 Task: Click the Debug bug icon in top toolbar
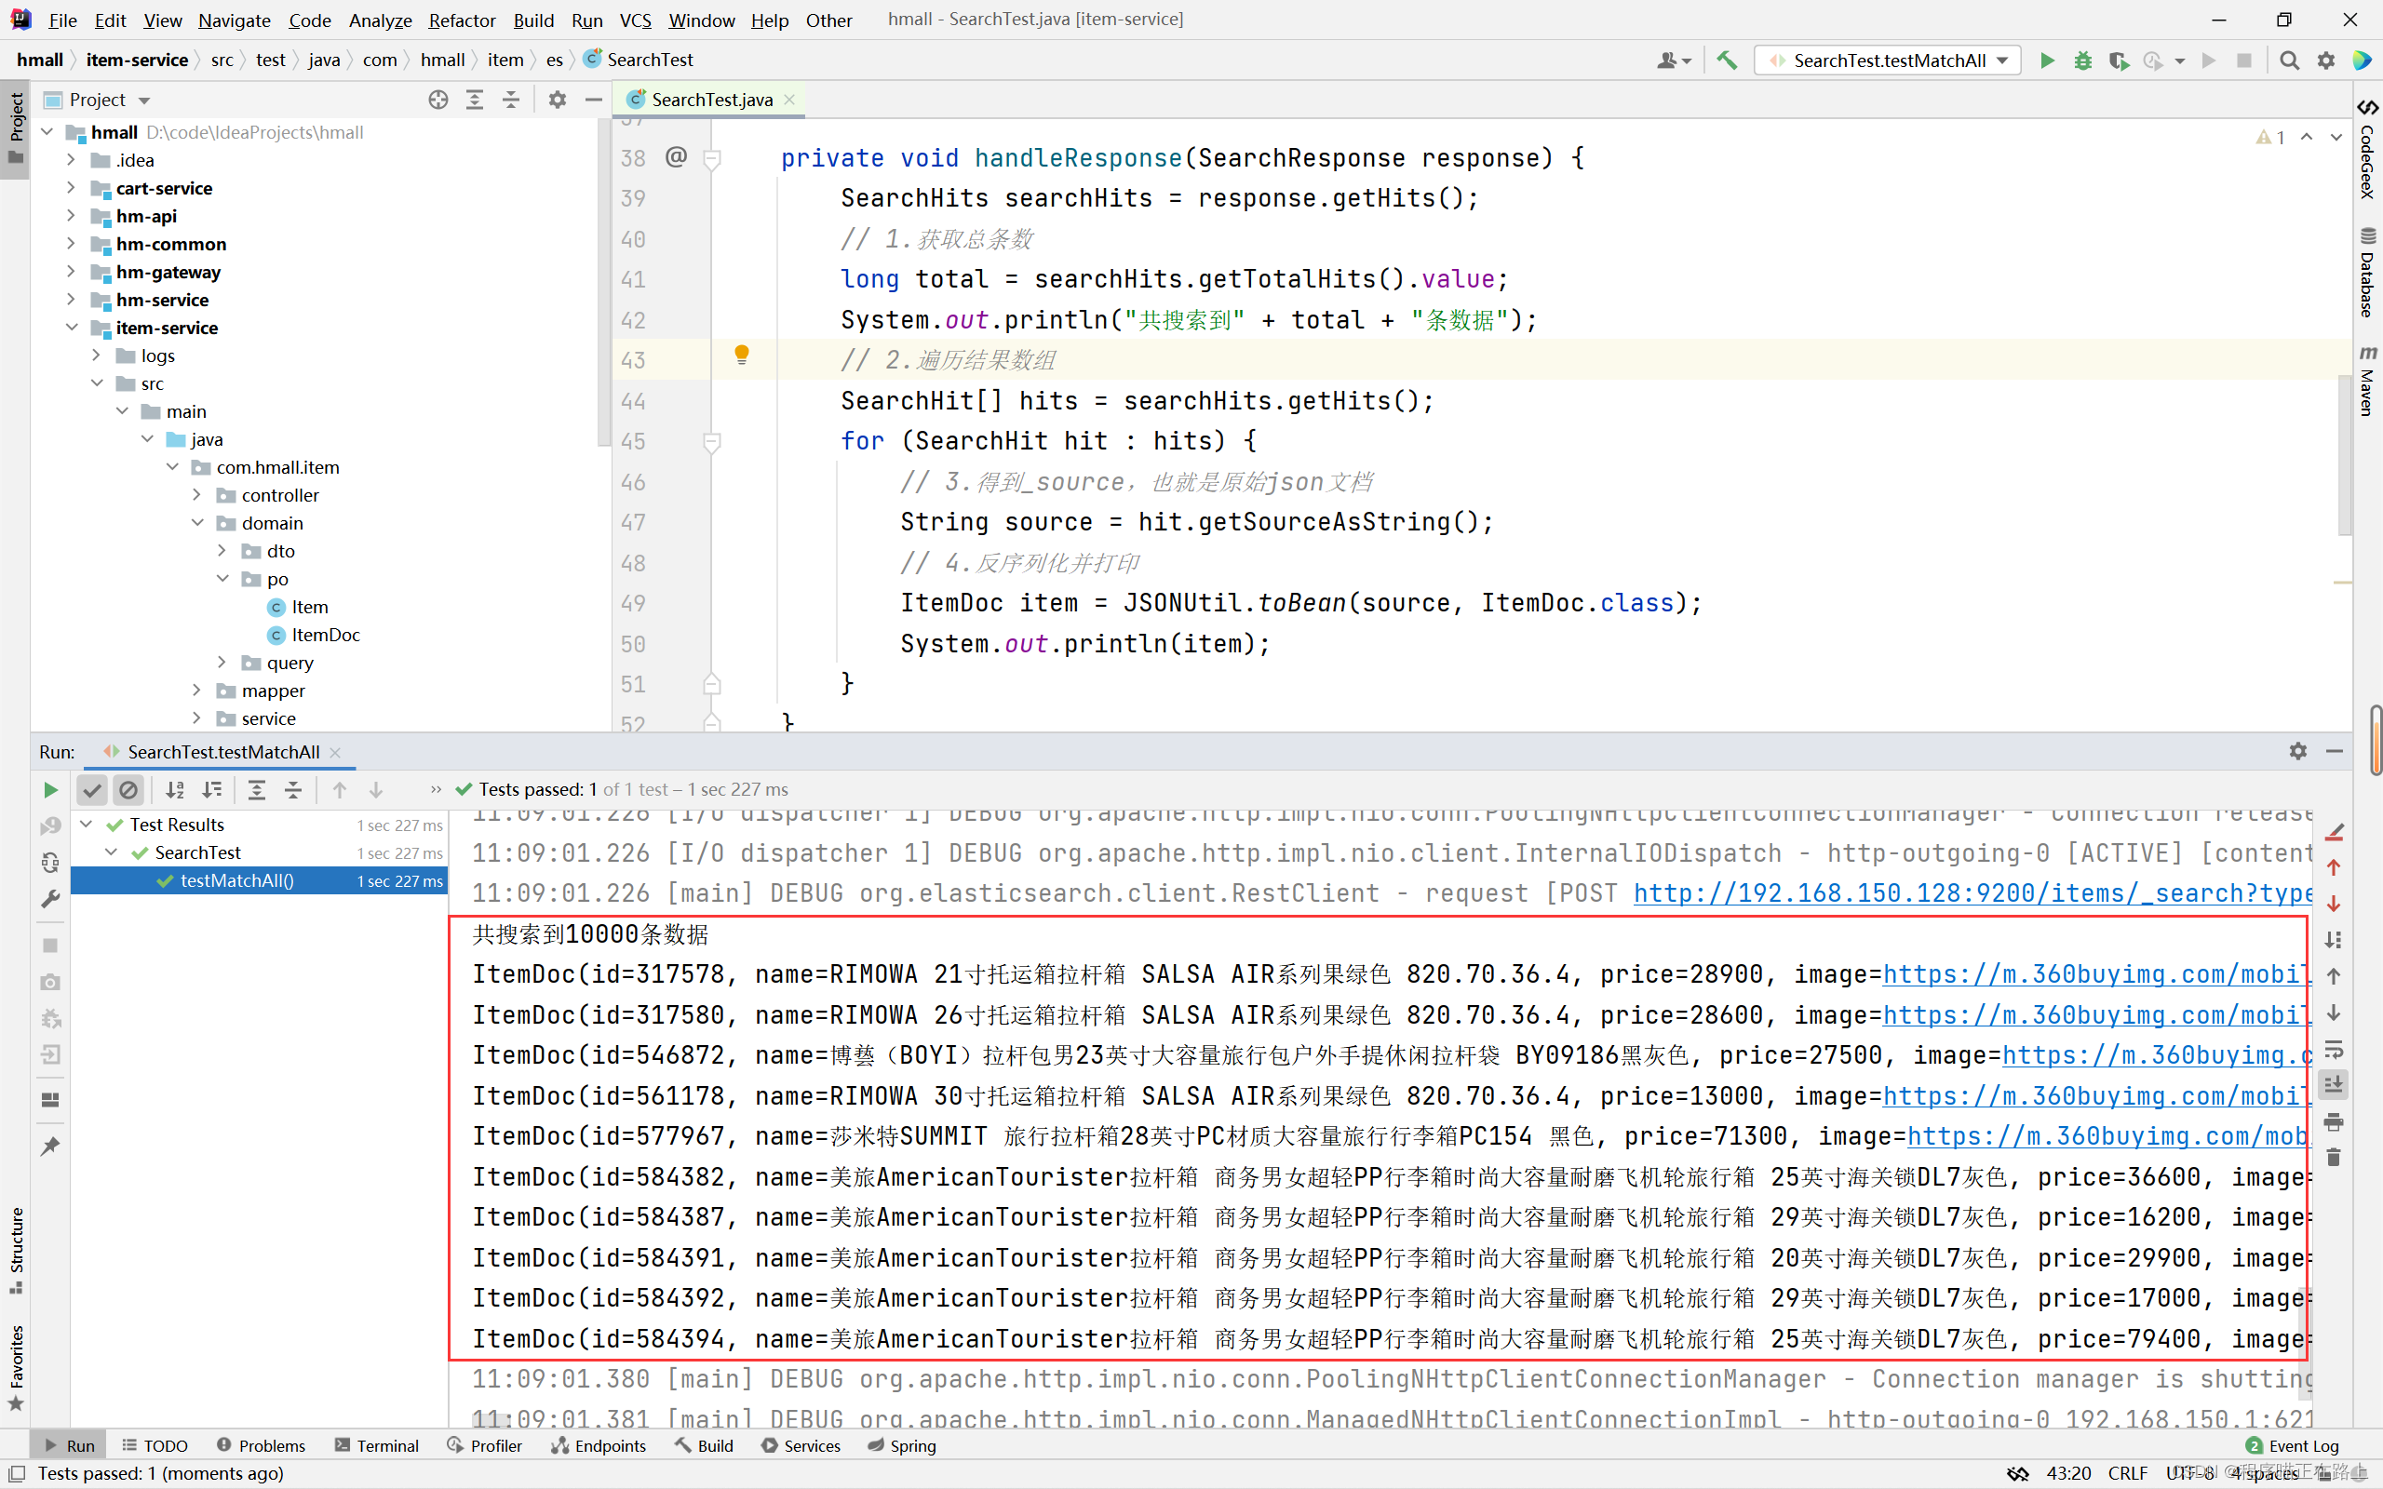pyautogui.click(x=2082, y=60)
